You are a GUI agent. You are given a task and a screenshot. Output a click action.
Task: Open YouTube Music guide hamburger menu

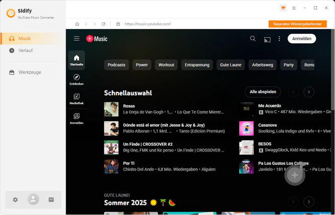[x=77, y=39]
